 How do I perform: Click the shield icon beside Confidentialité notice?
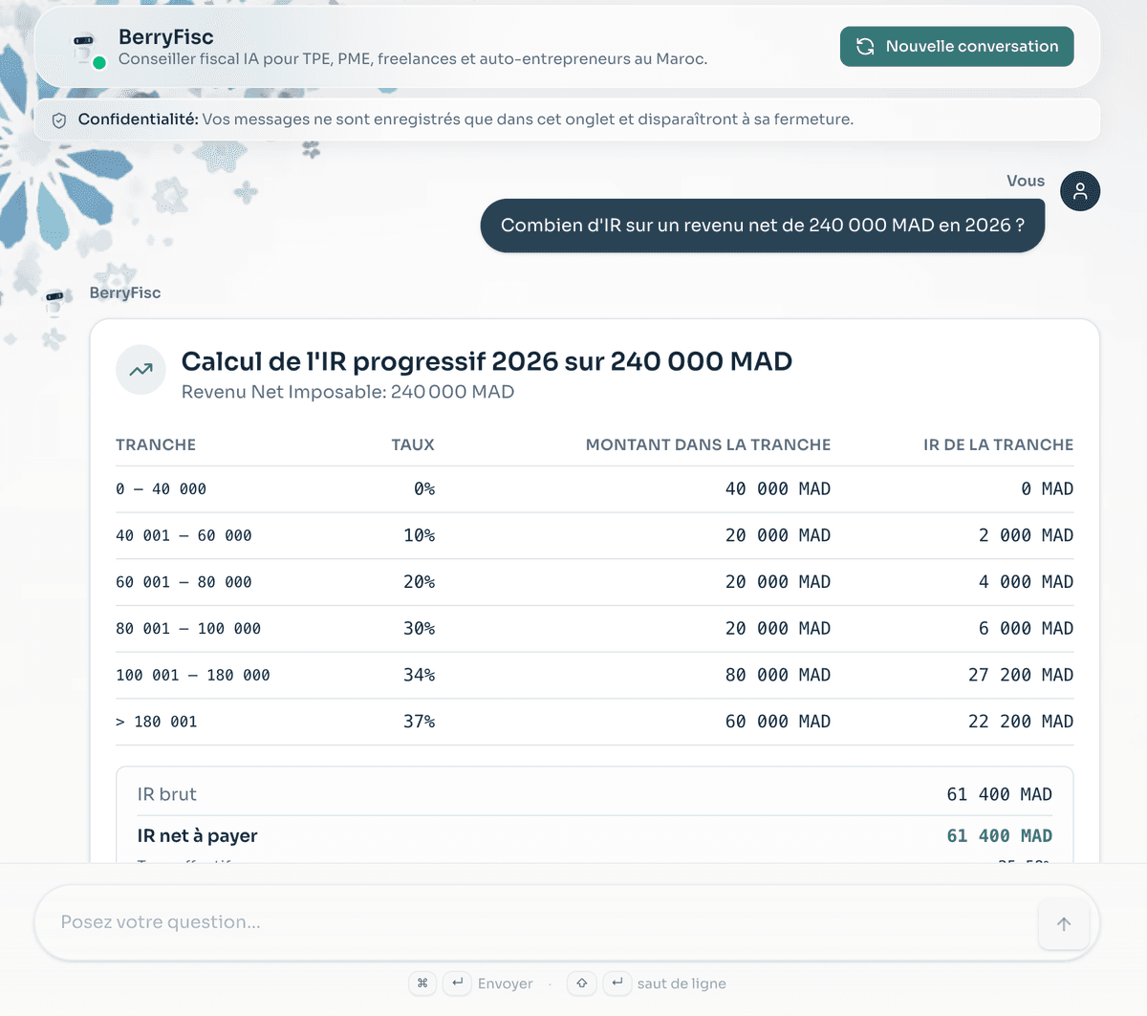(59, 119)
